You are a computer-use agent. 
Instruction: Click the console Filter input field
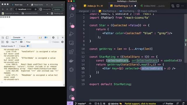coord(37,42)
